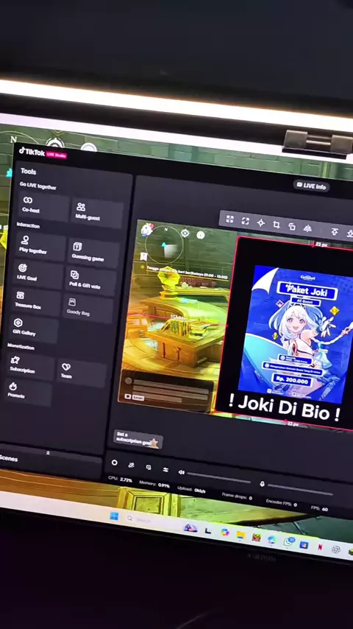
Task: Click the flip horizontally icon
Action: pyautogui.click(x=307, y=228)
